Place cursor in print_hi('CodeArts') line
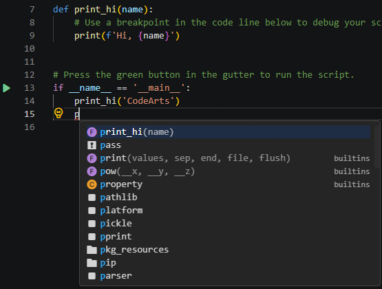382x289 pixels. coord(127,101)
